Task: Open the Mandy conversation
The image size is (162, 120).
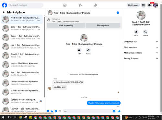Action: coord(22,92)
